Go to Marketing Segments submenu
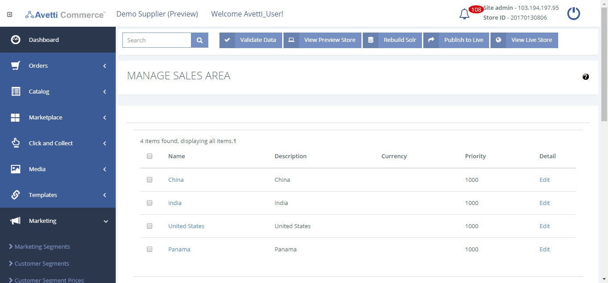Screen dimensions: 608x283 click(42, 246)
